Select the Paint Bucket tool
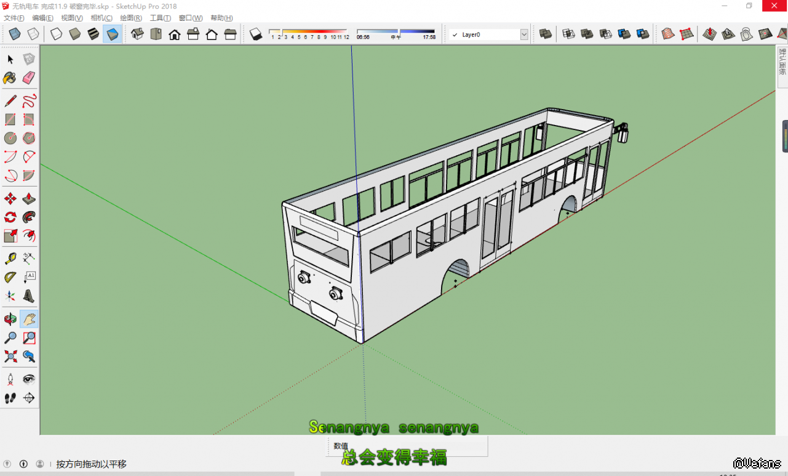This screenshot has width=788, height=476. [10, 78]
